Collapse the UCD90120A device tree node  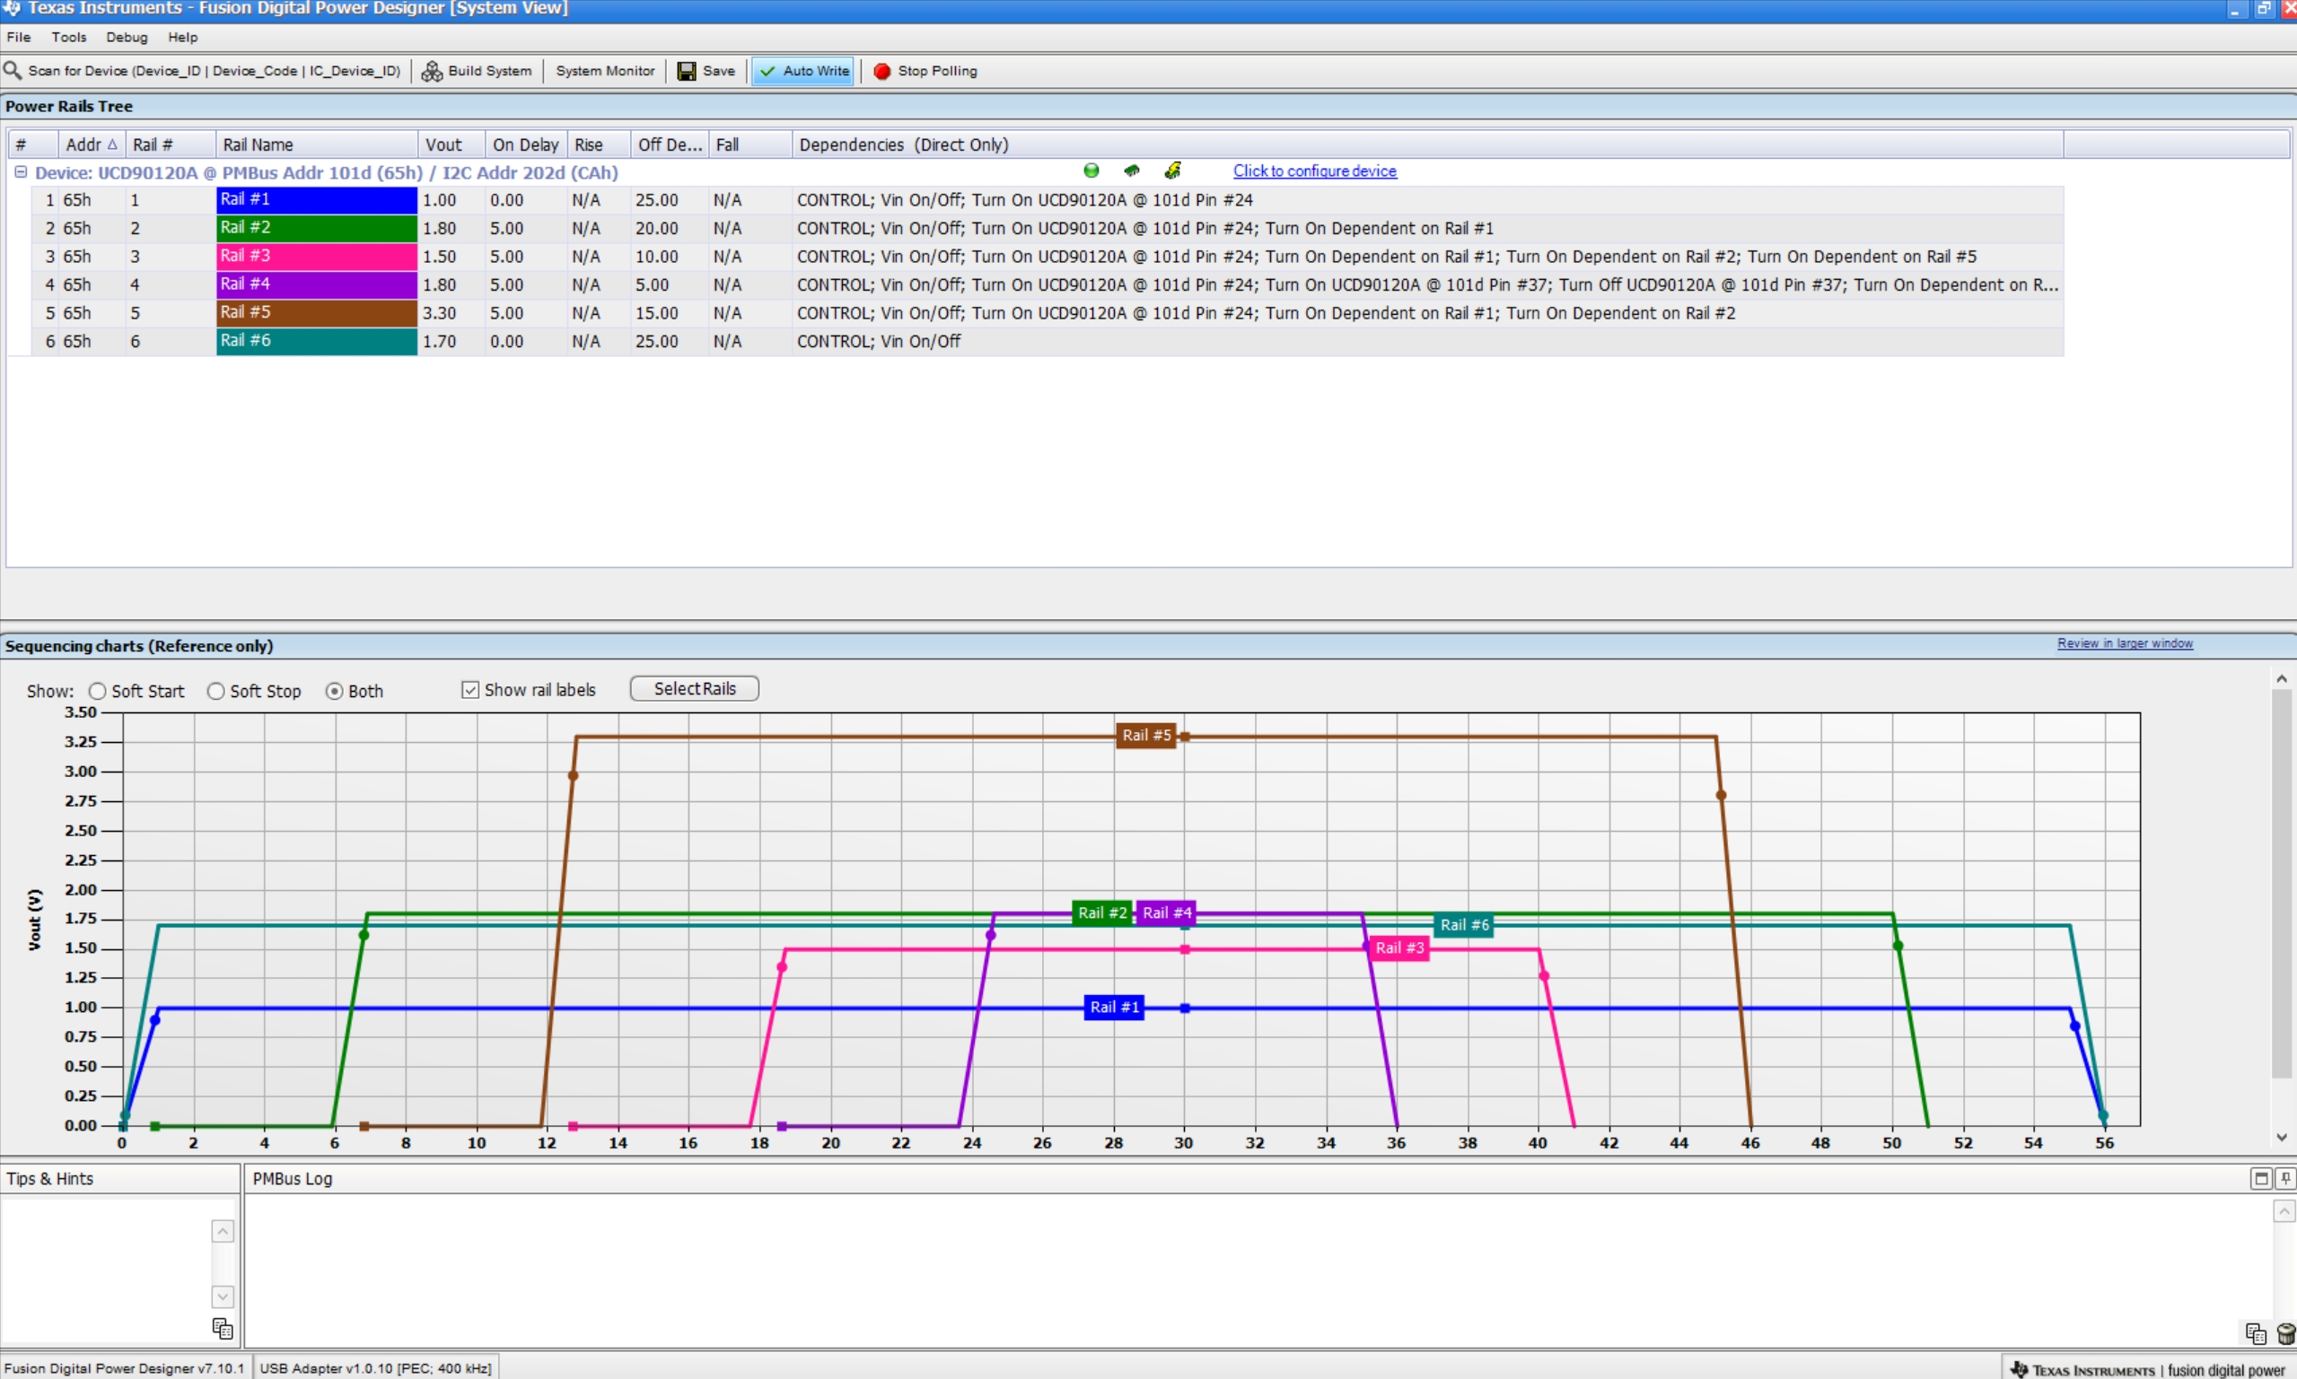pos(21,172)
